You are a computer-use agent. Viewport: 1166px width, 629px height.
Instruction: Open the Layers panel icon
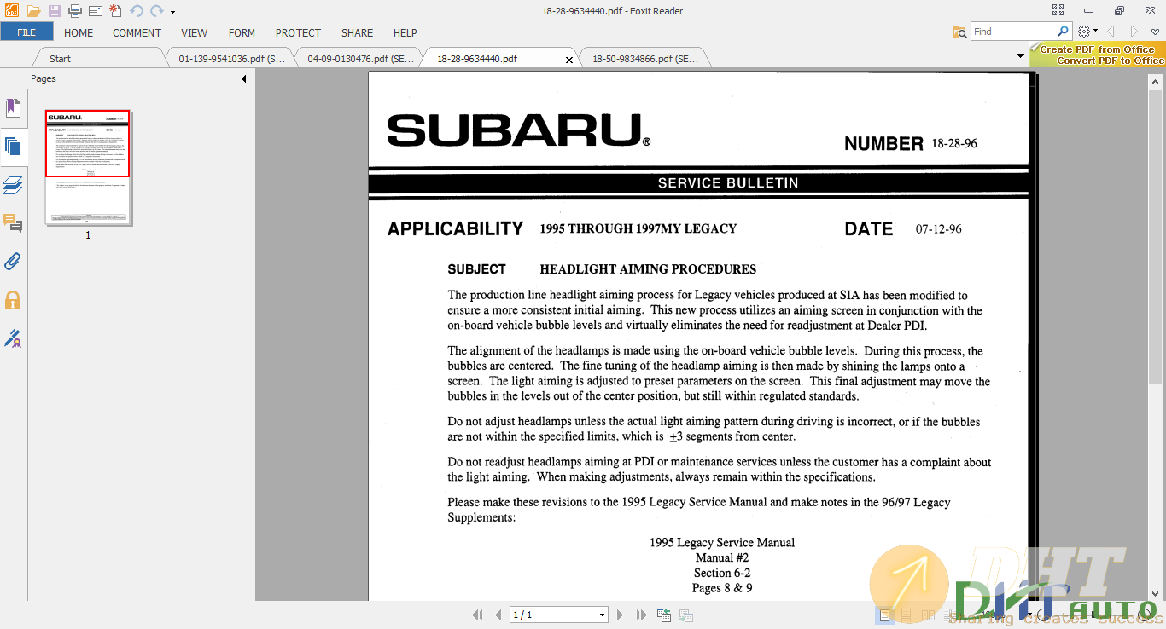coord(12,185)
